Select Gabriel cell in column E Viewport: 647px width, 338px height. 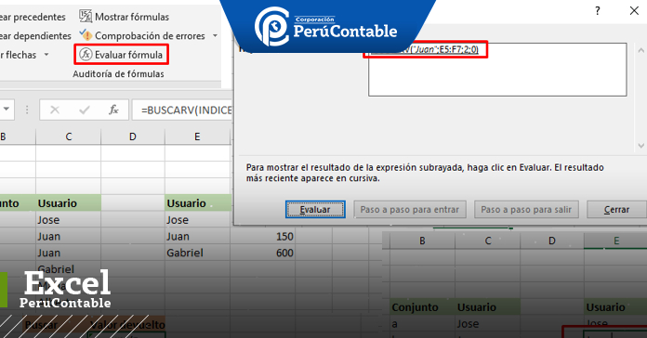tap(198, 253)
